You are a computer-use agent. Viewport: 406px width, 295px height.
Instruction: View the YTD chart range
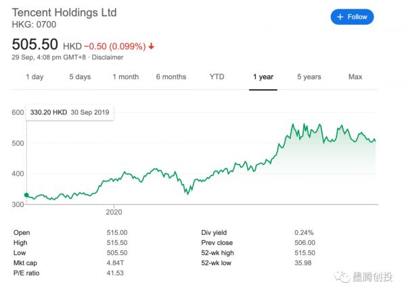coord(217,77)
